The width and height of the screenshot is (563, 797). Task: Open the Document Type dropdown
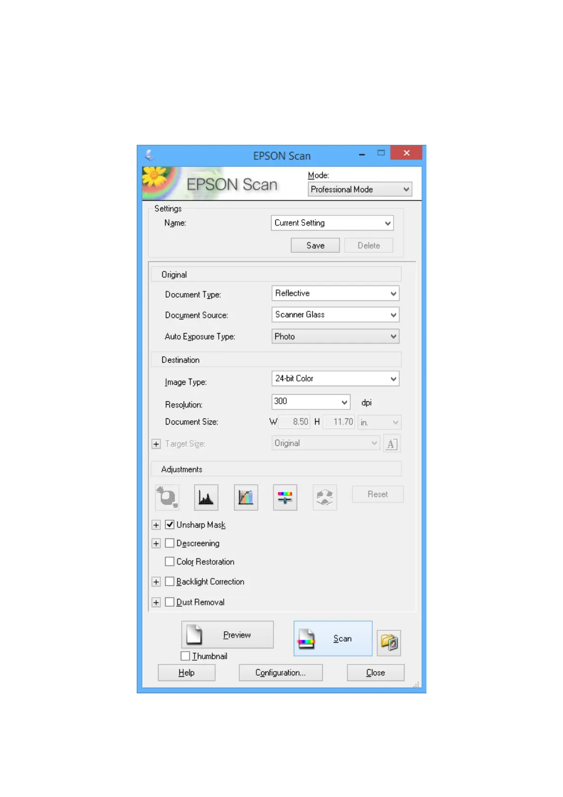click(335, 293)
